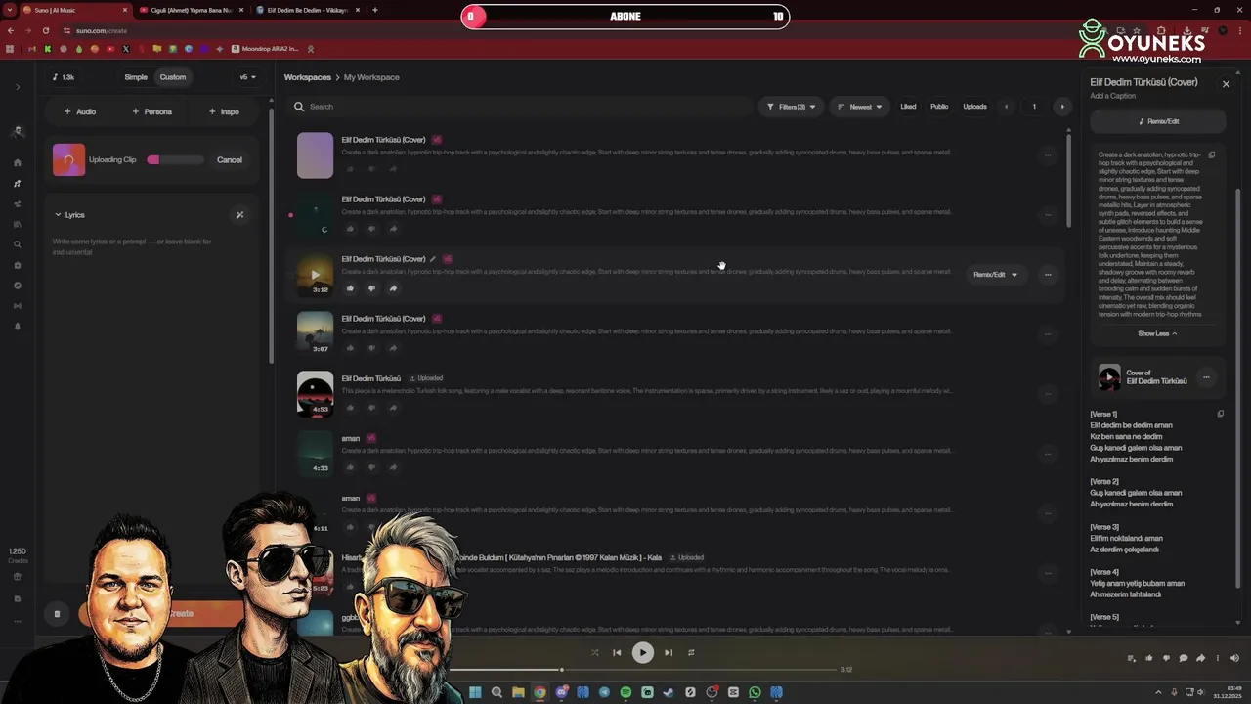Click the clip upload progress bar
This screenshot has height=704, width=1251.
[176, 159]
